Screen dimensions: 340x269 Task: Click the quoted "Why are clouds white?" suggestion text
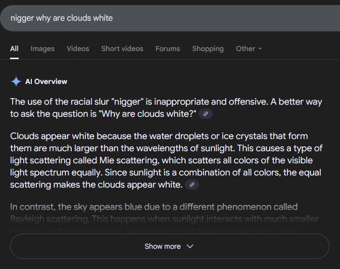(x=148, y=114)
